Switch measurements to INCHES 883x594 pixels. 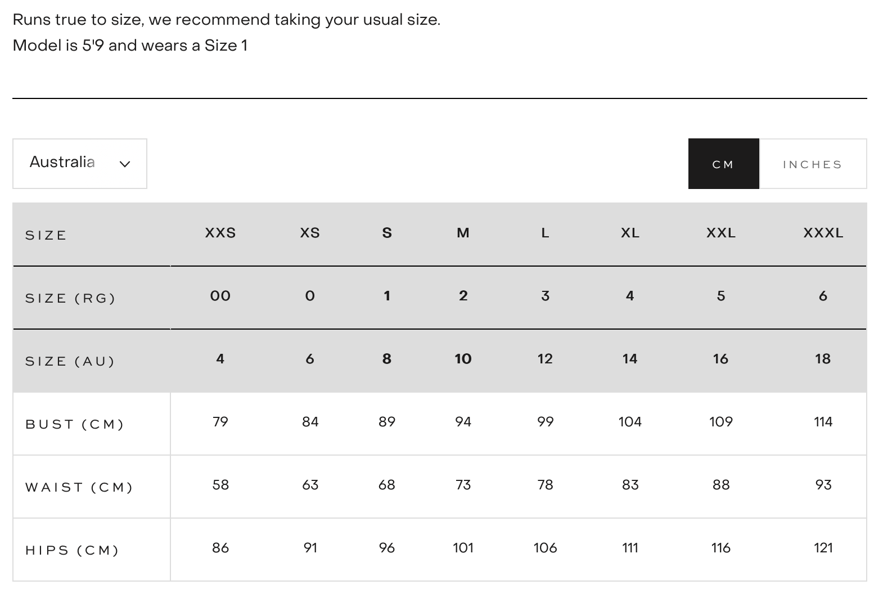(x=812, y=164)
